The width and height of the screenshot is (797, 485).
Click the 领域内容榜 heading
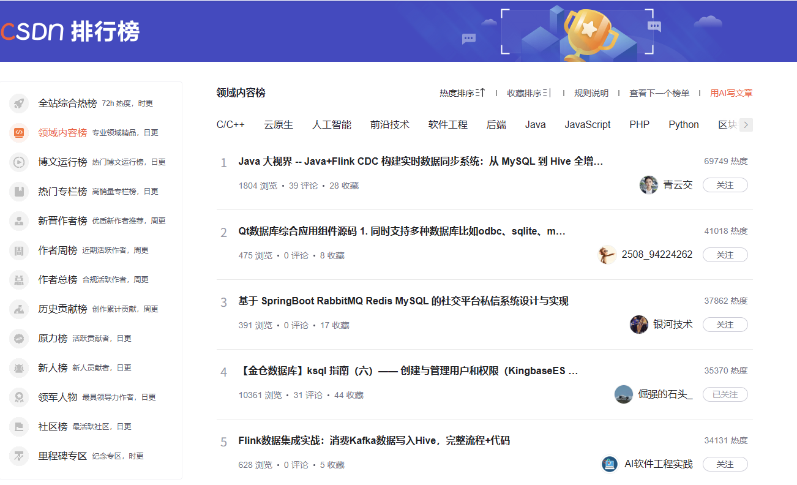click(241, 93)
